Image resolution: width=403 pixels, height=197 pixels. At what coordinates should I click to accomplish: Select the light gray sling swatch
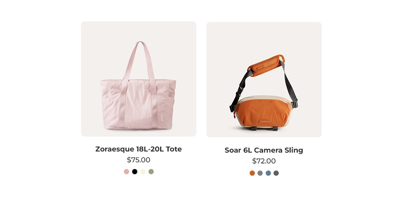click(260, 173)
